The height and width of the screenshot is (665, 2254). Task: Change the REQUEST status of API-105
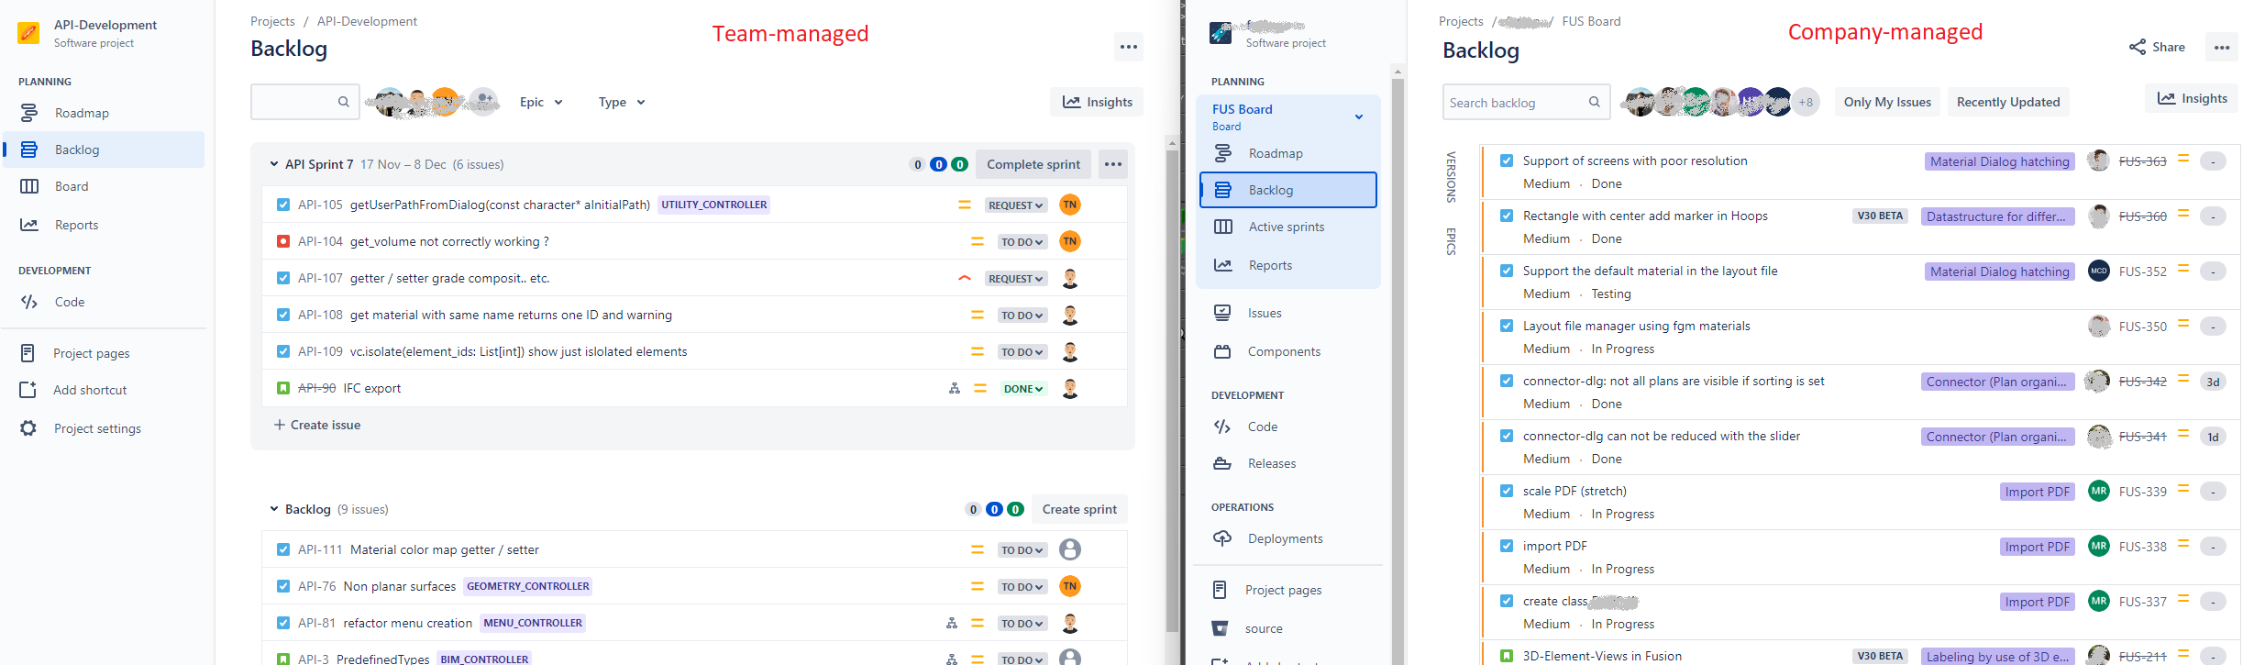[1016, 205]
